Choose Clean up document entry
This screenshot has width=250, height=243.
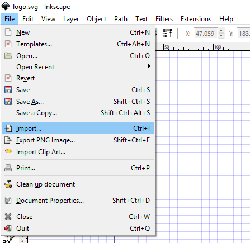click(78, 184)
